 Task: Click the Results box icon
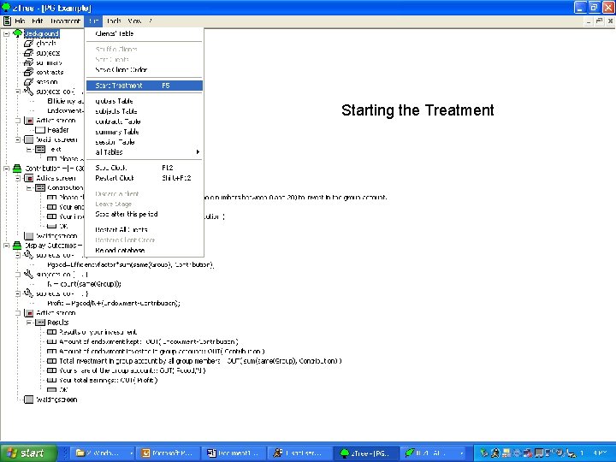(x=40, y=323)
